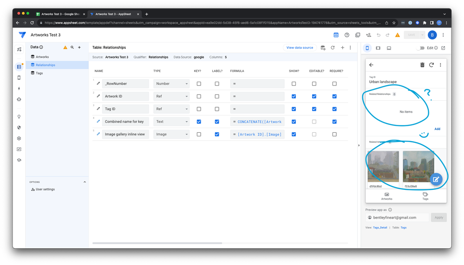Image resolution: width=464 pixels, height=265 pixels.
Task: Check Show for _RowNumber row
Action: pos(294,84)
